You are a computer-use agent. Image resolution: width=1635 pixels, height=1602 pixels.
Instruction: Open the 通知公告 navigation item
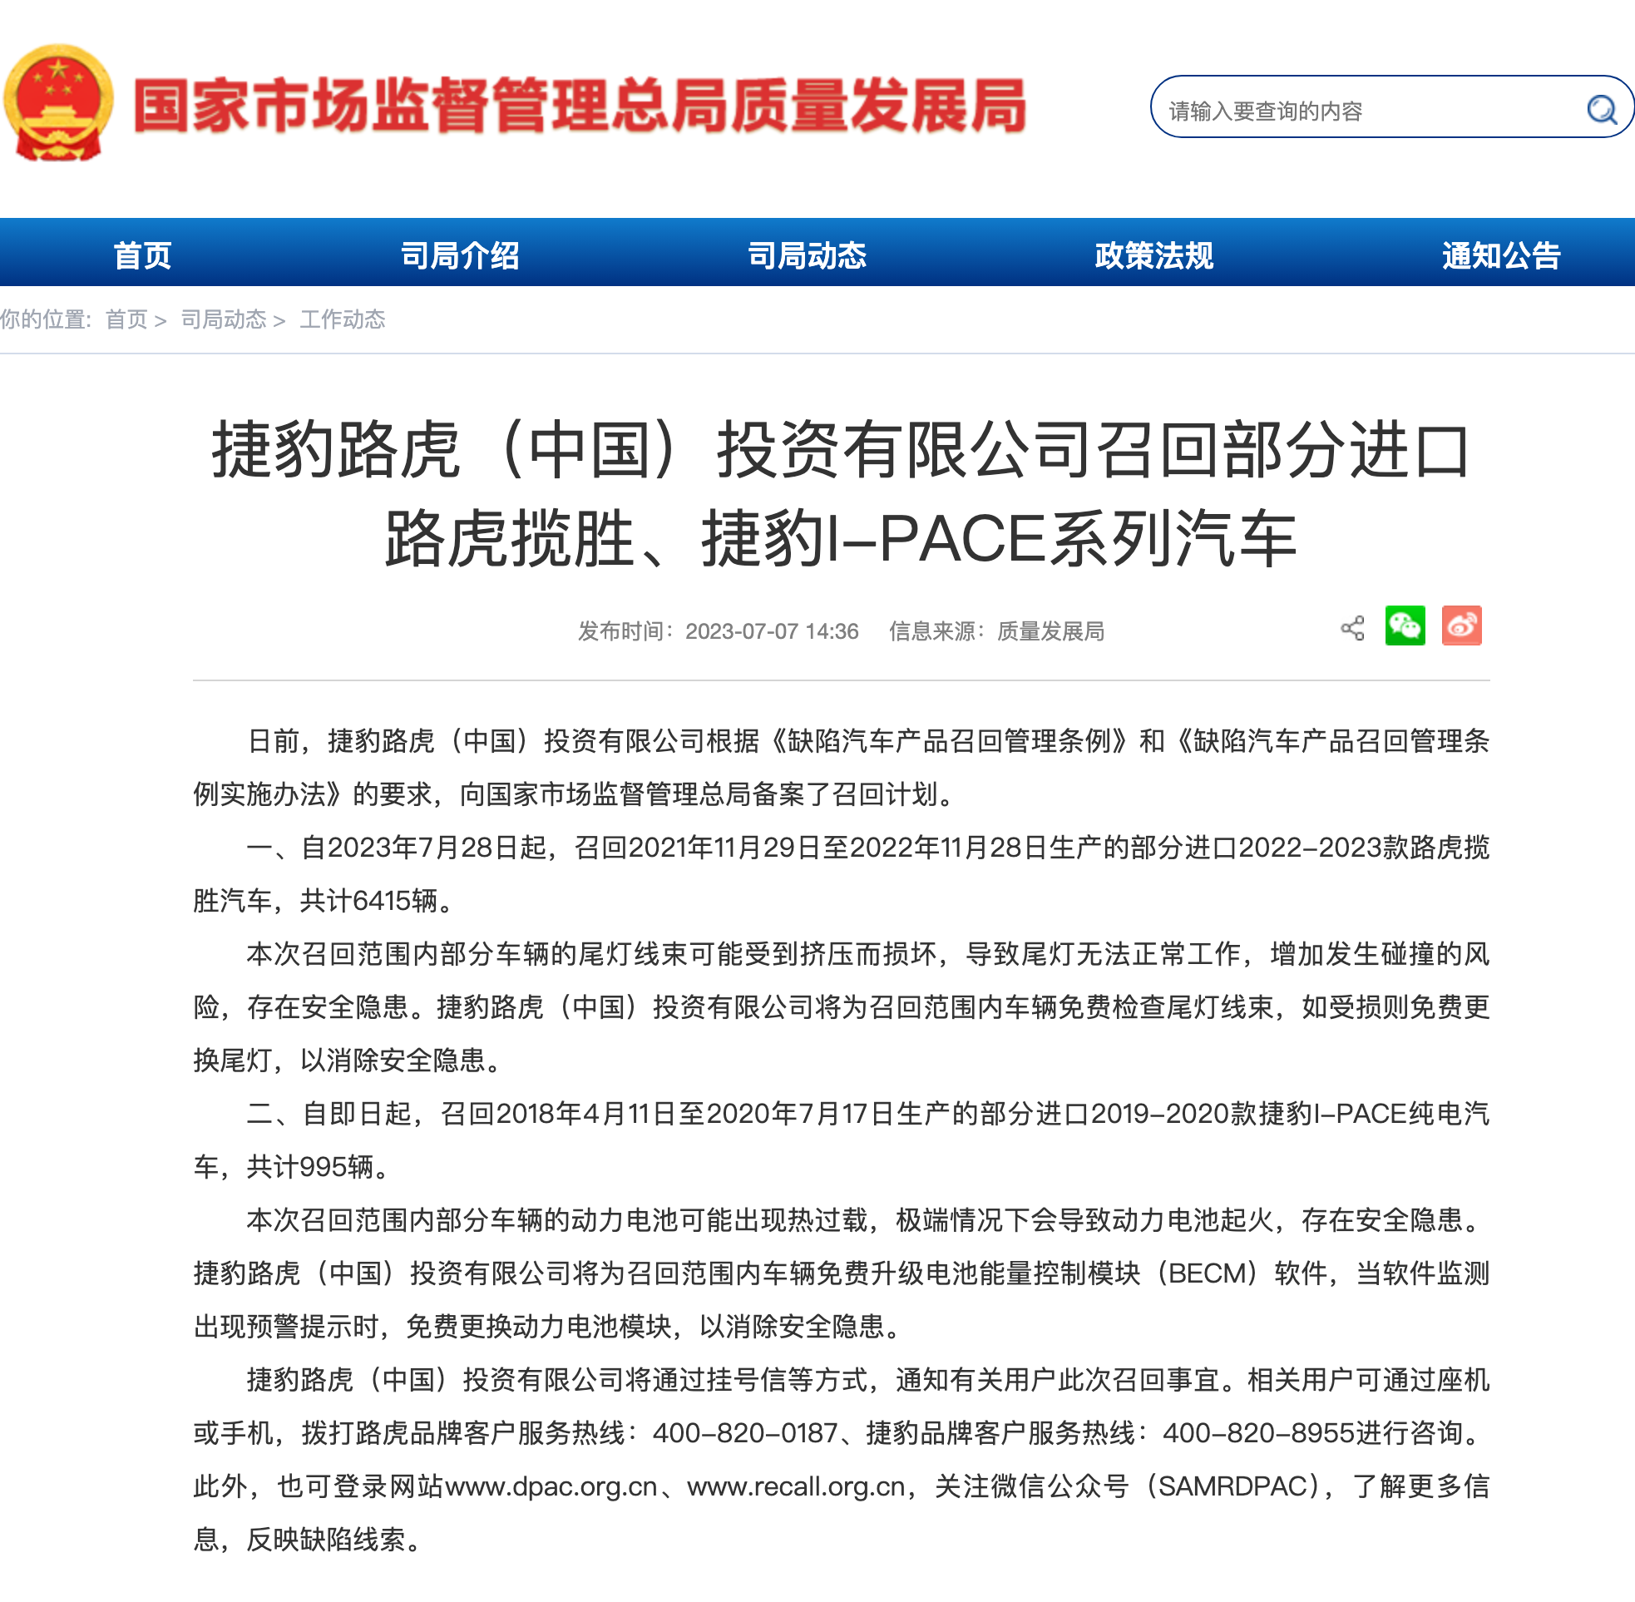point(1501,255)
